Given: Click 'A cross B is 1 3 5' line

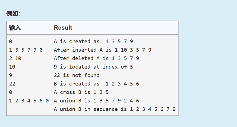Looking at the screenshot, I should (81, 92).
